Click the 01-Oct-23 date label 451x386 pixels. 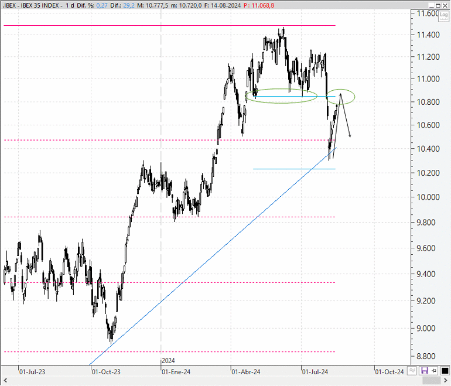[x=106, y=372]
